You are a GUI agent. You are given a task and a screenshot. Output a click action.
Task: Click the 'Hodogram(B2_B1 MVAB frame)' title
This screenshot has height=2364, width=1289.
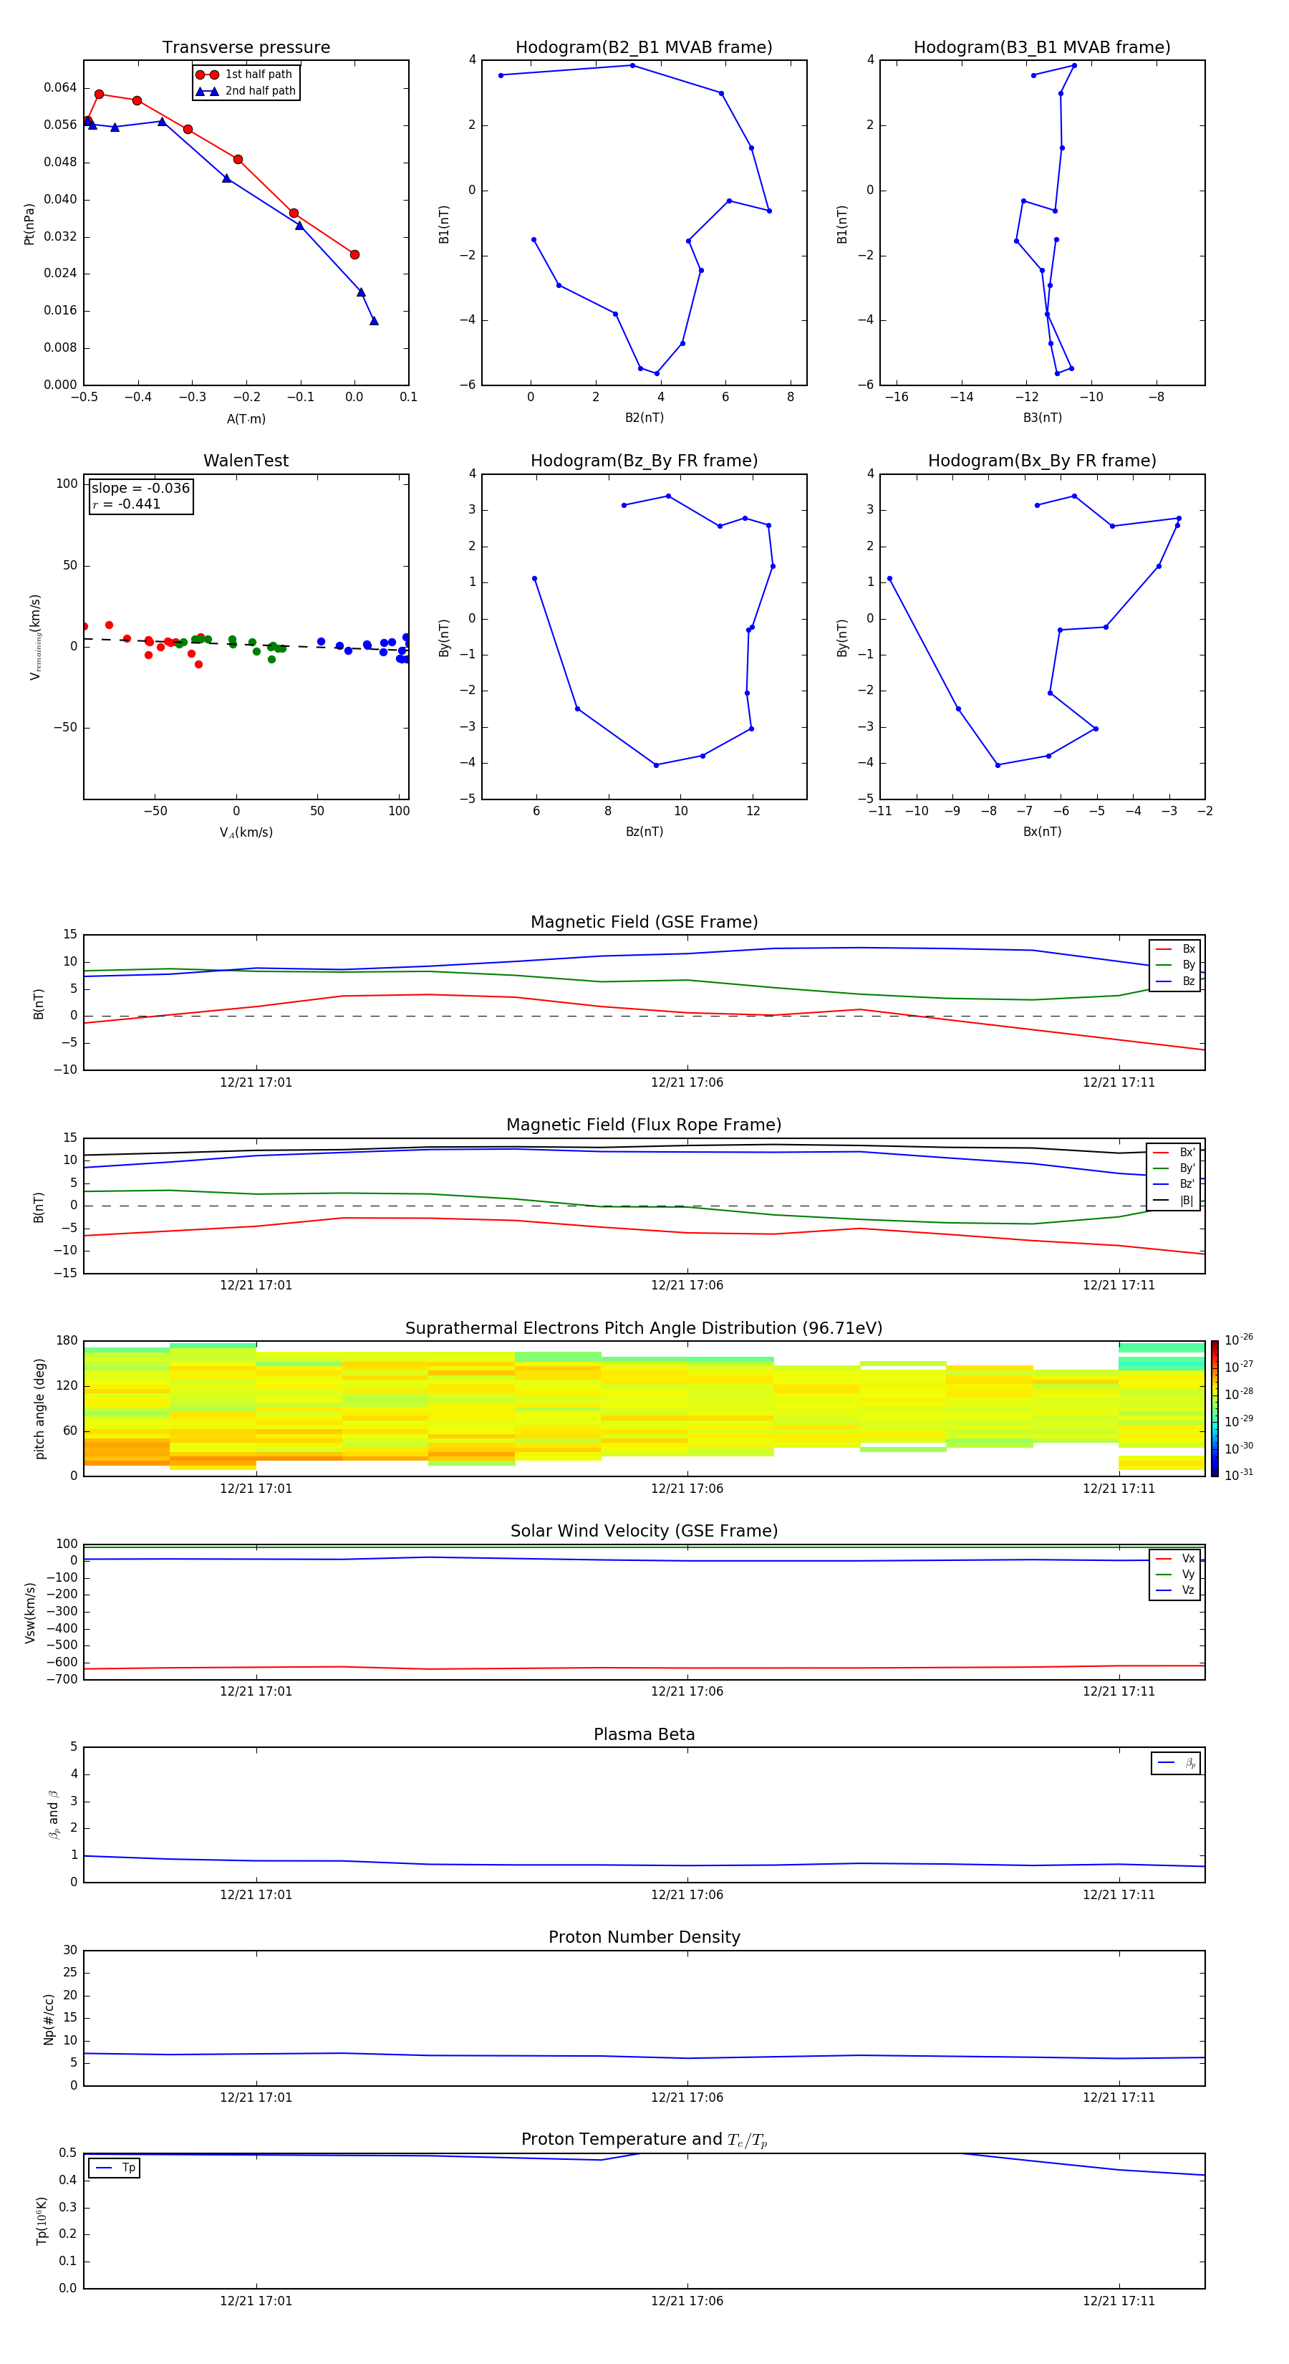tap(644, 47)
